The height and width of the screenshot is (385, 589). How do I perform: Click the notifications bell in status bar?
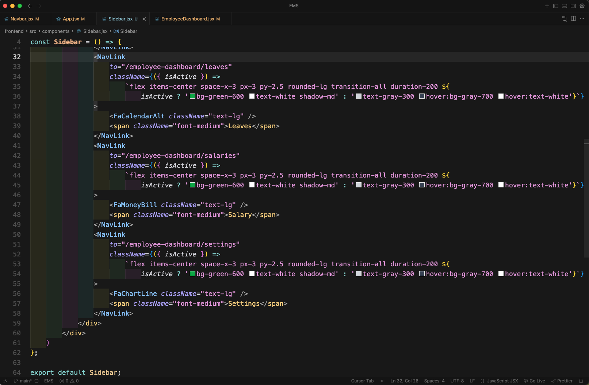(x=581, y=381)
